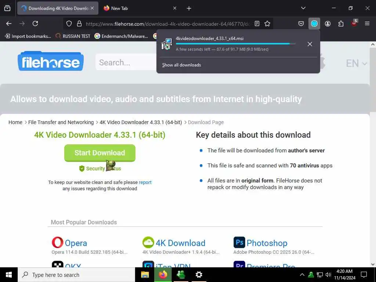The height and width of the screenshot is (282, 376).
Task: Close the Downloading 4K Video tab
Action: pyautogui.click(x=92, y=8)
